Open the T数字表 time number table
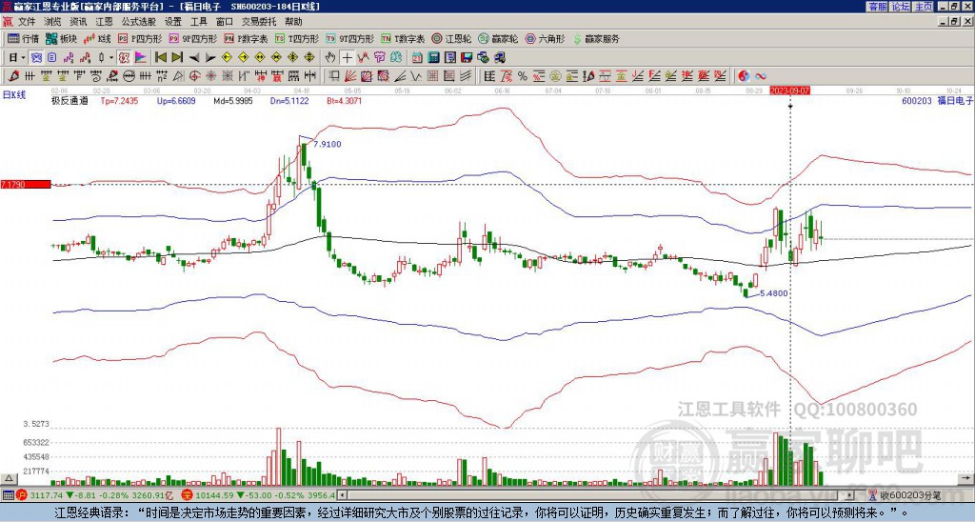Image resolution: width=975 pixels, height=522 pixels. (x=403, y=38)
